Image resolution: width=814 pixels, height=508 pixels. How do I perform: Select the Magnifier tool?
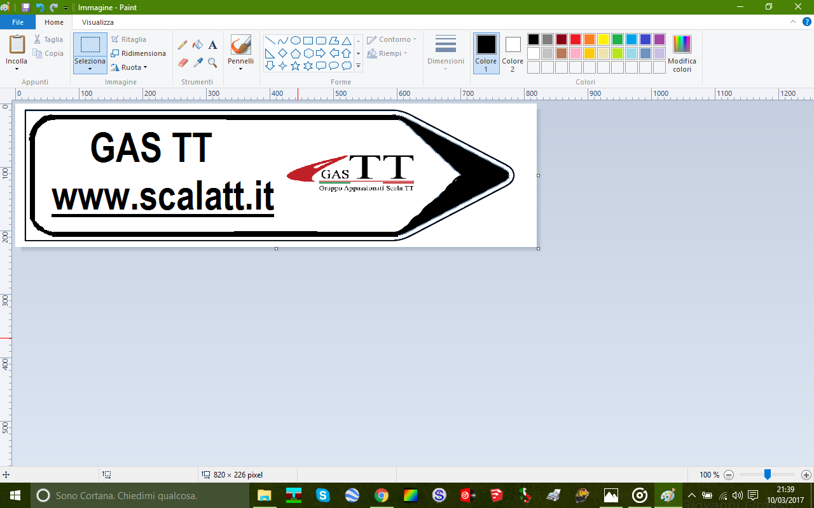click(x=212, y=62)
